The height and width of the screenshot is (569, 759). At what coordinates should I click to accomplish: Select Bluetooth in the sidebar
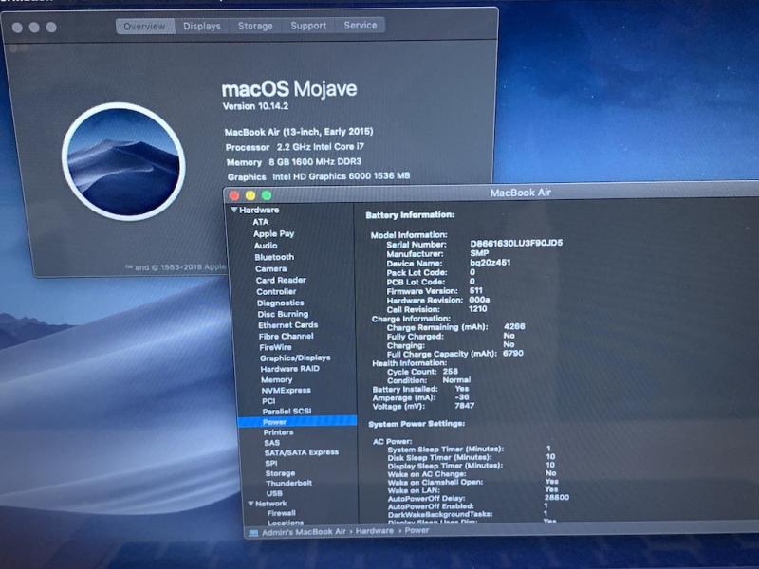click(274, 257)
